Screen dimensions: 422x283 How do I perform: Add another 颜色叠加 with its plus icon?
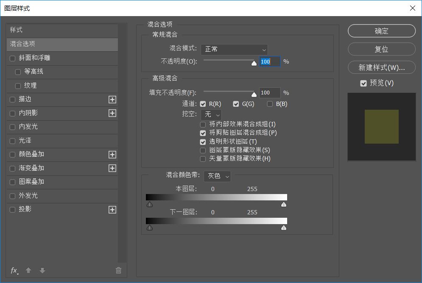tap(112, 155)
